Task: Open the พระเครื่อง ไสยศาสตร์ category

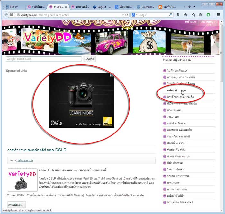Action: coord(180,202)
